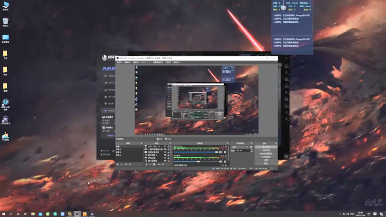Pop out the Audio Mixer dock panel
Image resolution: width=386 pixels, height=217 pixels.
(228, 143)
